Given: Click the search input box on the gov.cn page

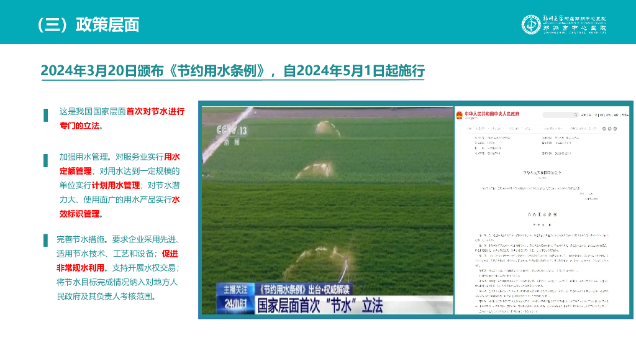Looking at the screenshot, I should point(560,115).
